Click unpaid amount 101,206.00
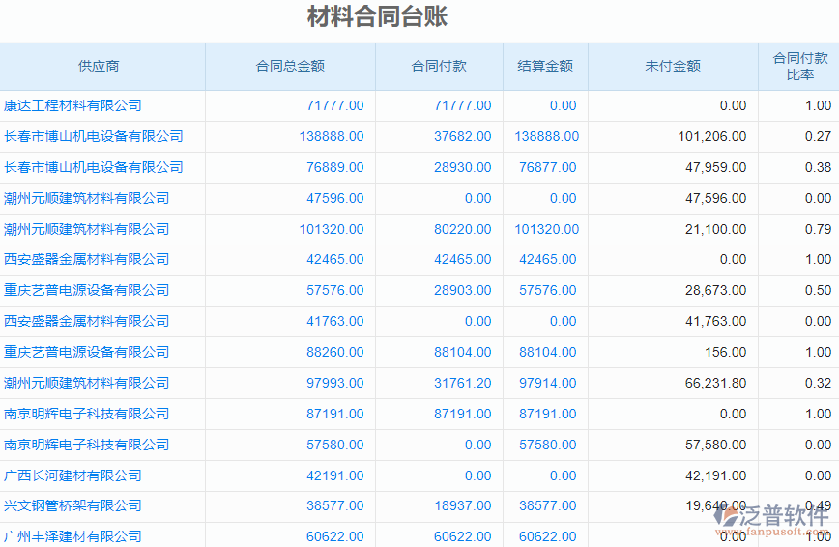839x547 pixels. pyautogui.click(x=712, y=136)
